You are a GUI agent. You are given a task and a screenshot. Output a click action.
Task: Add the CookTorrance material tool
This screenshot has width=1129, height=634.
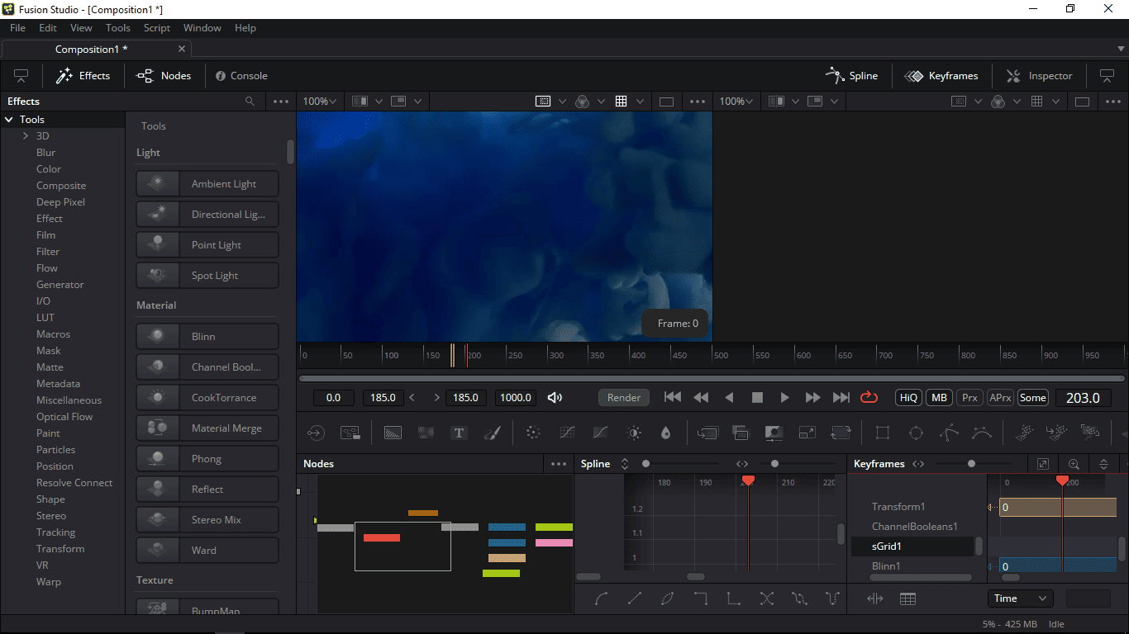(x=207, y=397)
